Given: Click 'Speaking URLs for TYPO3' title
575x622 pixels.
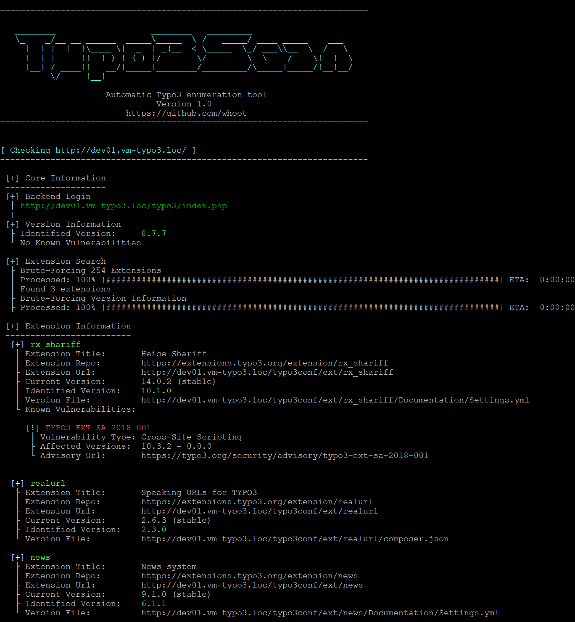Looking at the screenshot, I should click(199, 492).
